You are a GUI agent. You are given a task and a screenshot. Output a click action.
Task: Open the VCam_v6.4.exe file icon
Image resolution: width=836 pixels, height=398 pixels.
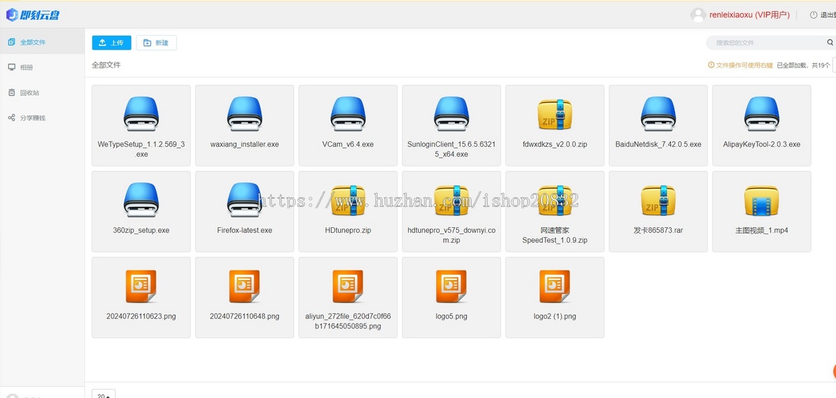[x=348, y=114]
